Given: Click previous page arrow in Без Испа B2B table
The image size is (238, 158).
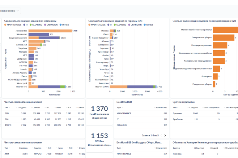Looking at the screenshot, I should pyautogui.click(x=161, y=135).
